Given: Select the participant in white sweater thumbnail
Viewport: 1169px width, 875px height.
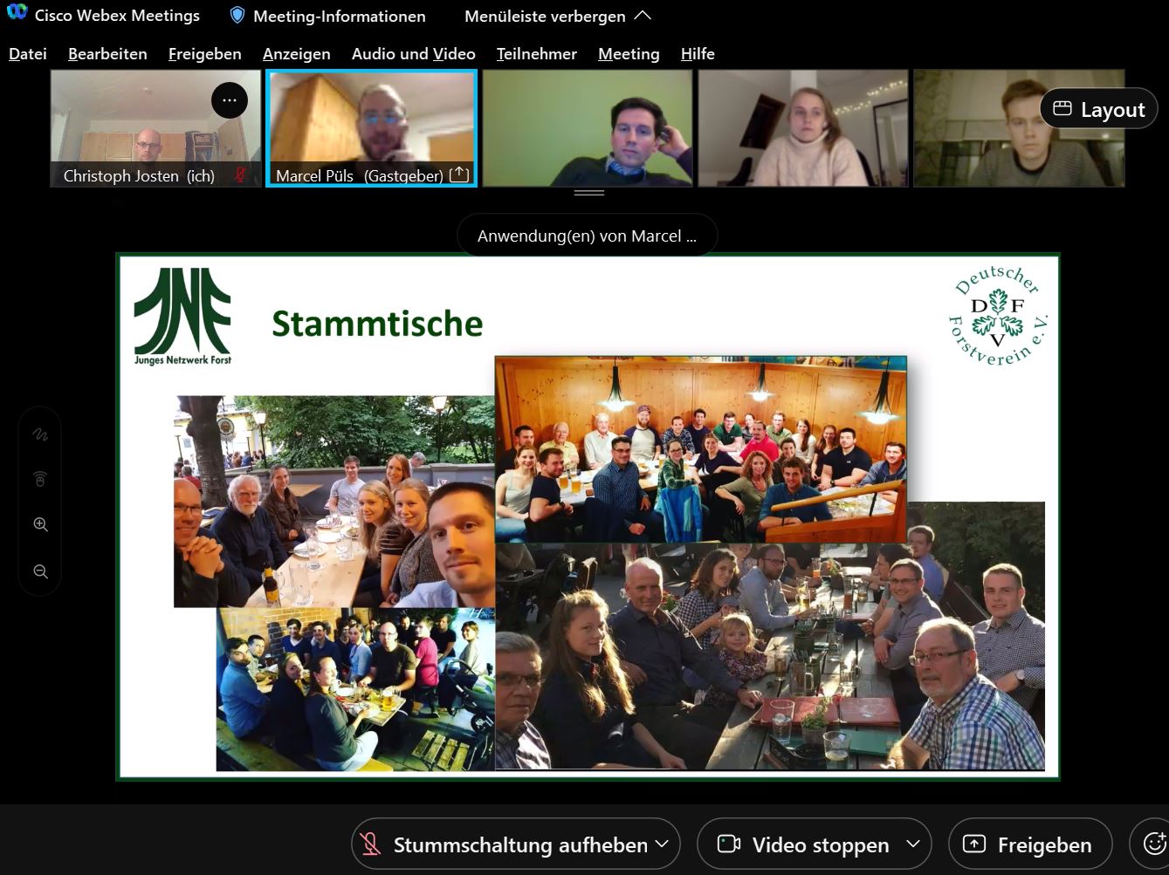Looking at the screenshot, I should tap(803, 128).
